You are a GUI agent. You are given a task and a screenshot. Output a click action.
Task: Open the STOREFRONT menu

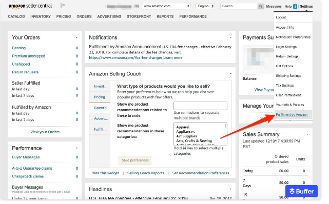coord(139,16)
